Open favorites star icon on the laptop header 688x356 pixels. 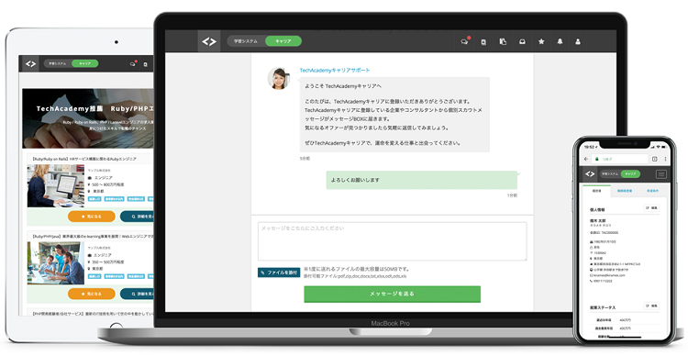(x=541, y=41)
